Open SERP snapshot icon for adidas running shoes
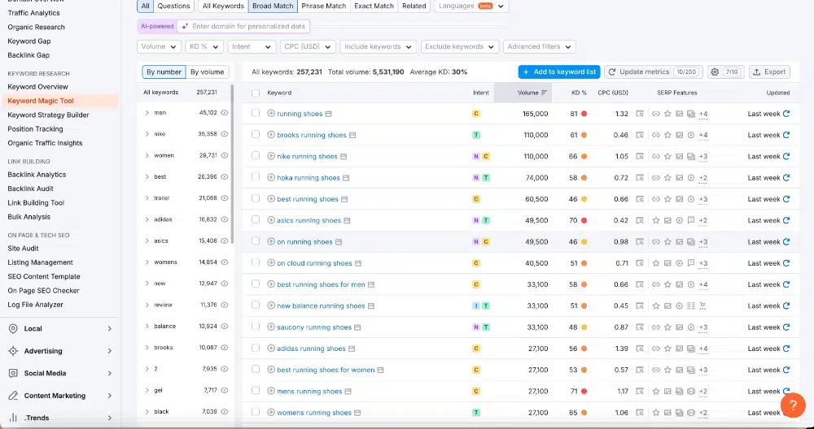 640,349
